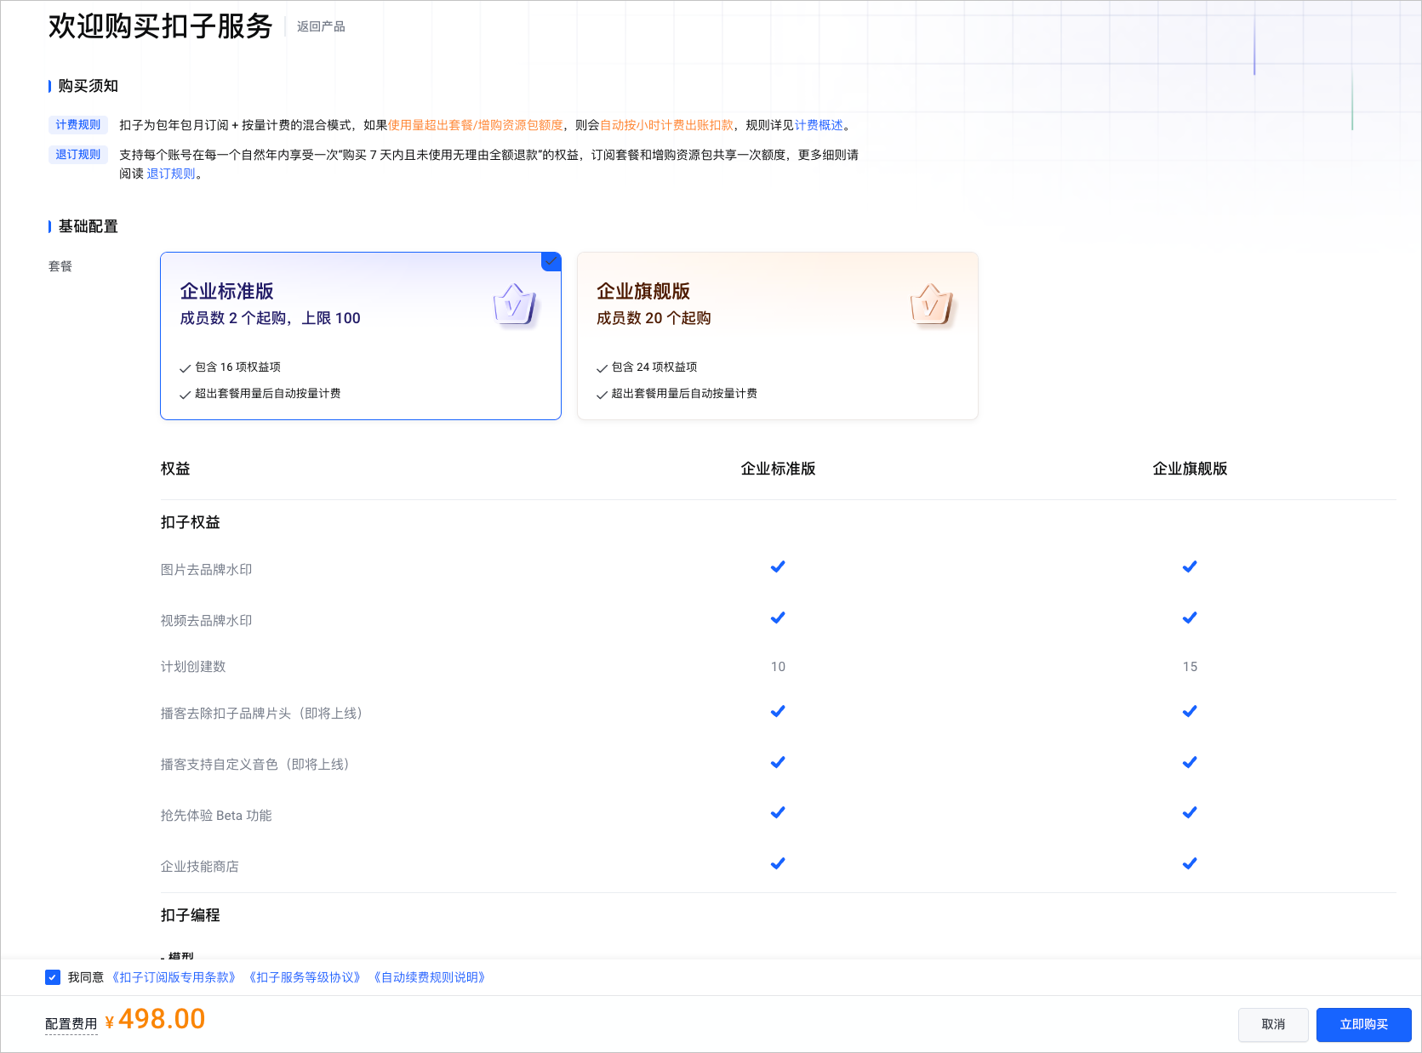Click the blue 退订规则 tag badge
This screenshot has width=1422, height=1053.
click(x=78, y=155)
